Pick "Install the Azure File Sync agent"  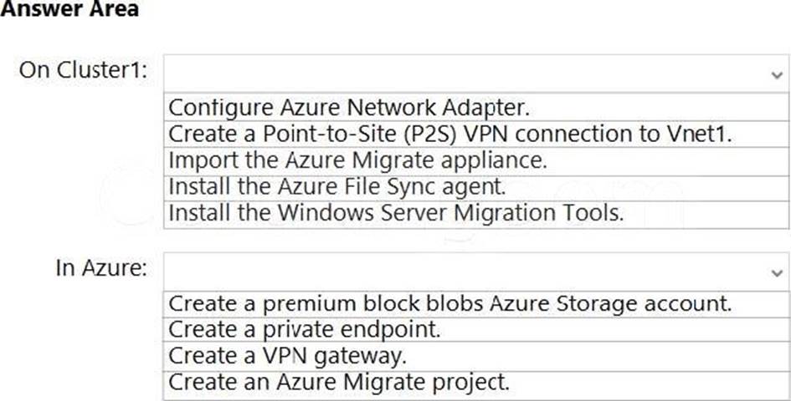click(x=337, y=186)
